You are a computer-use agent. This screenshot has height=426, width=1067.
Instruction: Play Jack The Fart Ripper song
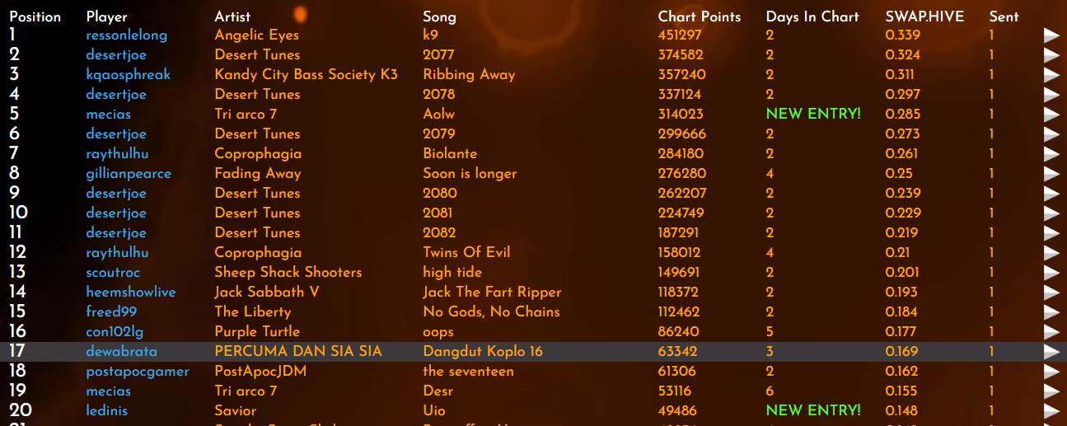(1051, 293)
